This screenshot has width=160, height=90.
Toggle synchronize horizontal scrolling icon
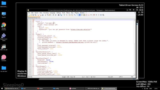[x=72, y=15]
